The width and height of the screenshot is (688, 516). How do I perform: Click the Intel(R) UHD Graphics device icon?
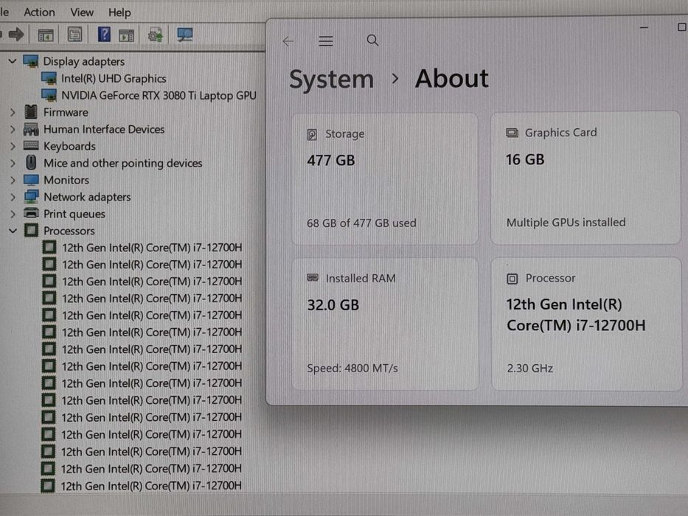[x=49, y=79]
